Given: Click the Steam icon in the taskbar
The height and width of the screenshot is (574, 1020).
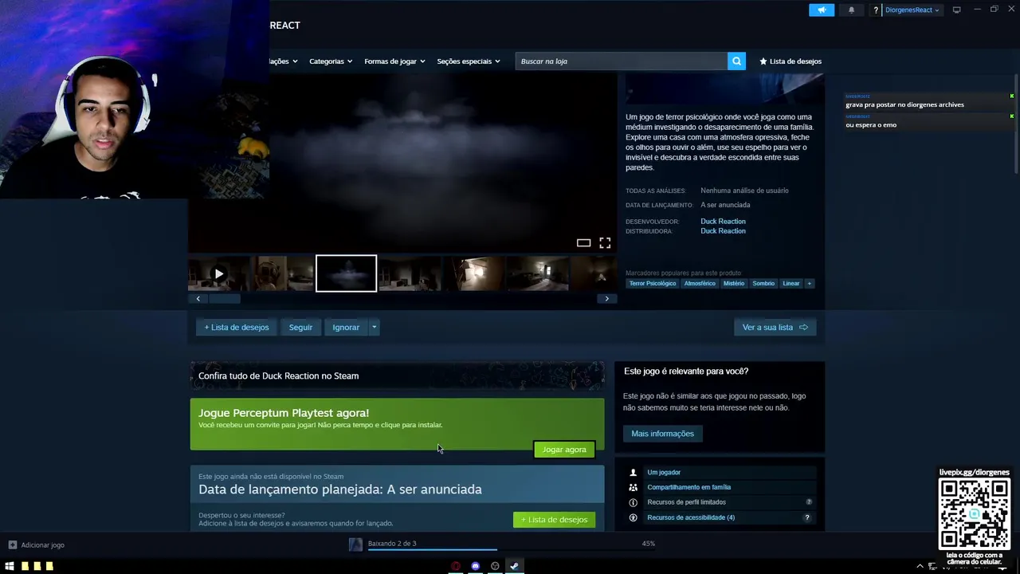Looking at the screenshot, I should 514,566.
